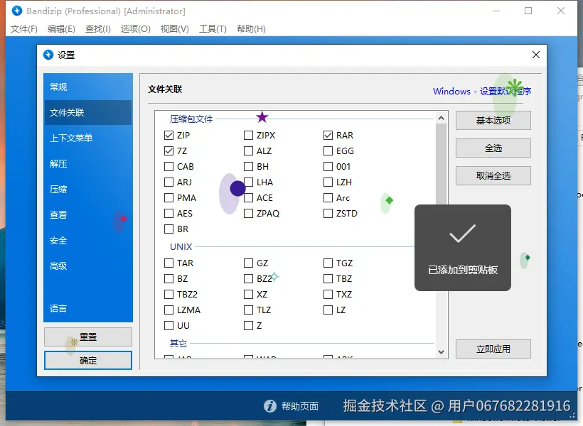Click the Bandizip logo in the title bar
Screen dimensions: 583x426
(x=16, y=11)
